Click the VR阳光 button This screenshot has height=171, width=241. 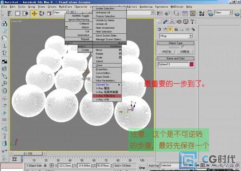(185, 52)
